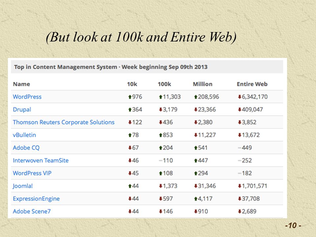316x237 pixels.
Task: Click the 10k column header
Action: pyautogui.click(x=132, y=84)
